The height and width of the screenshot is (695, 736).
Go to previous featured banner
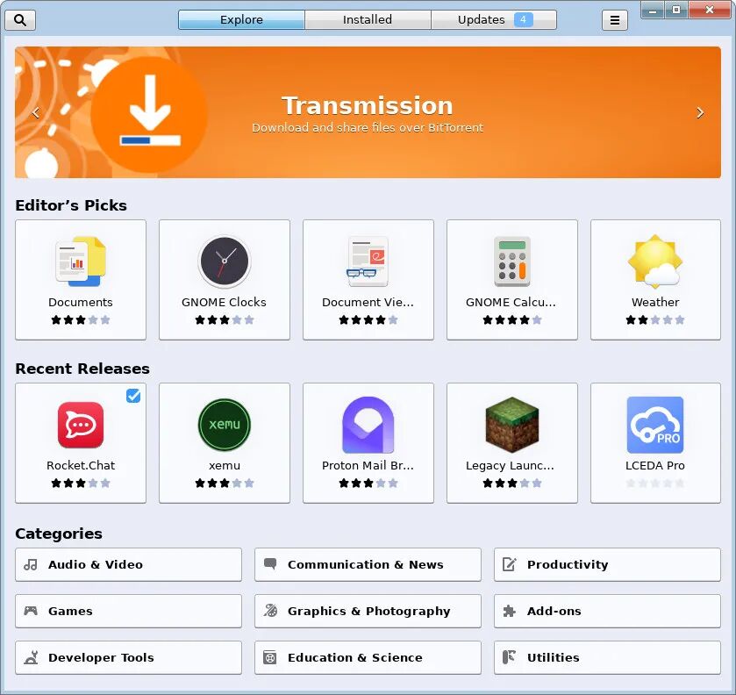36,112
